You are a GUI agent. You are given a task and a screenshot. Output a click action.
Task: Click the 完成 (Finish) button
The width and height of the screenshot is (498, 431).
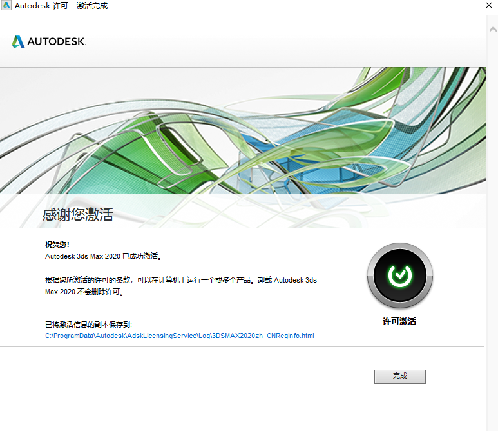400,377
